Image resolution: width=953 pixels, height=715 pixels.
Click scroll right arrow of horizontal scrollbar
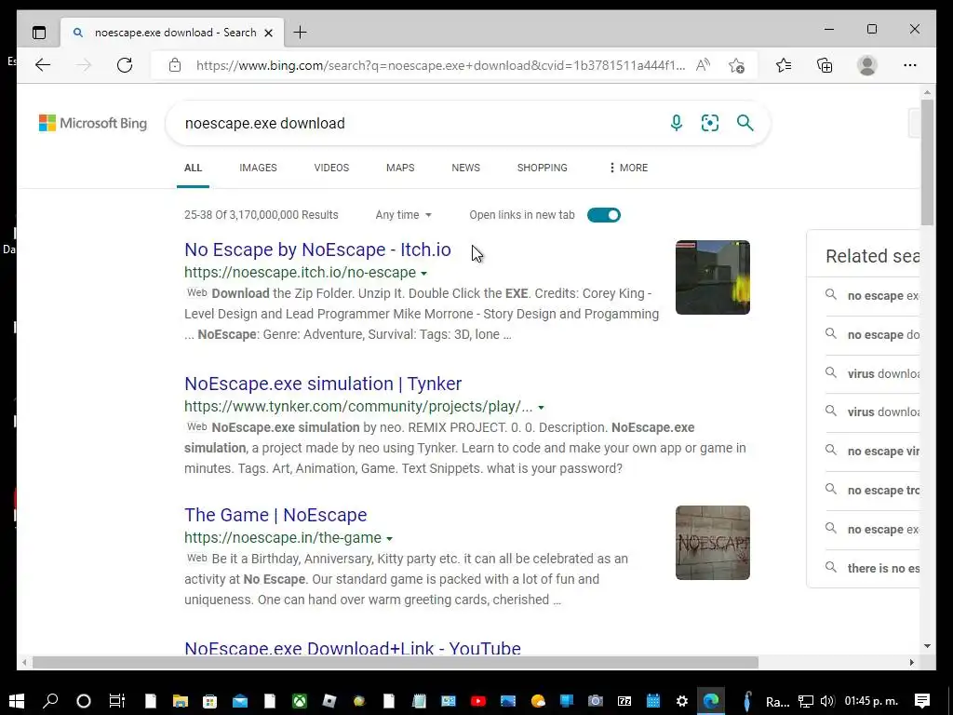[x=912, y=662]
